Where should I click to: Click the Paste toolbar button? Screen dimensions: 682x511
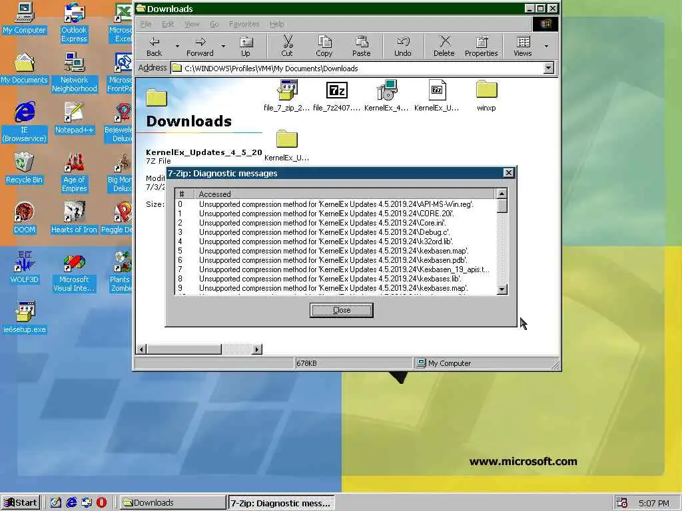pyautogui.click(x=362, y=47)
